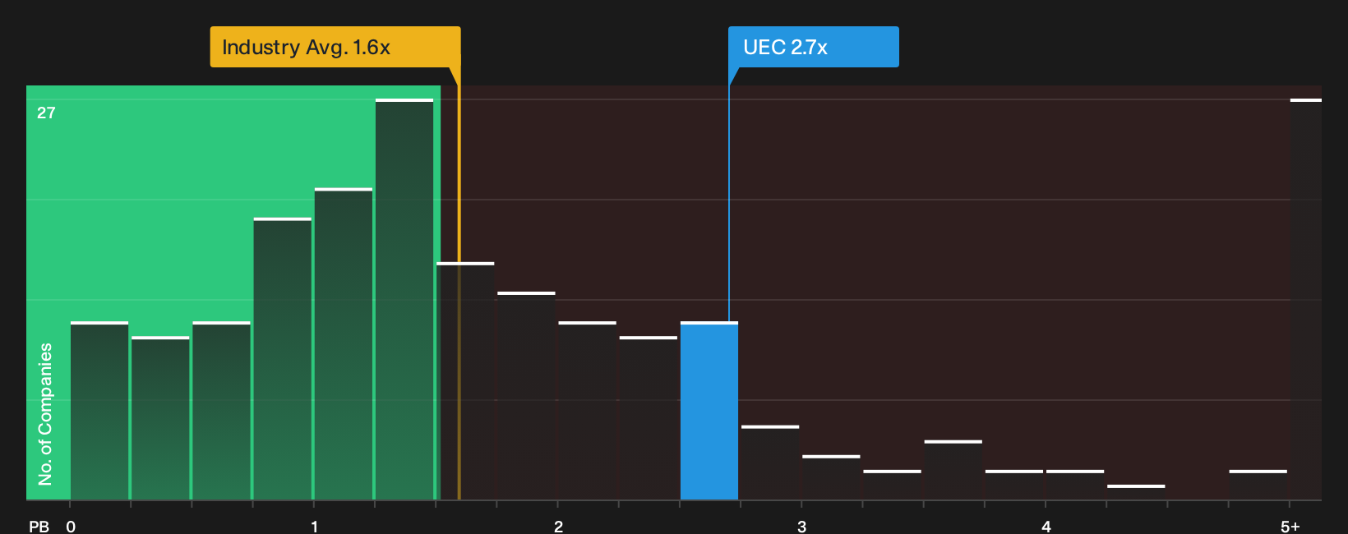
Task: Click the PB axis label
Action: pos(39,527)
